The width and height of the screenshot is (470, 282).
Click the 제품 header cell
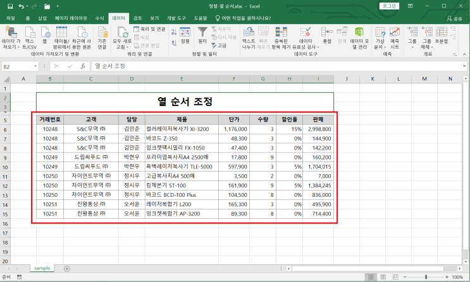click(182, 120)
